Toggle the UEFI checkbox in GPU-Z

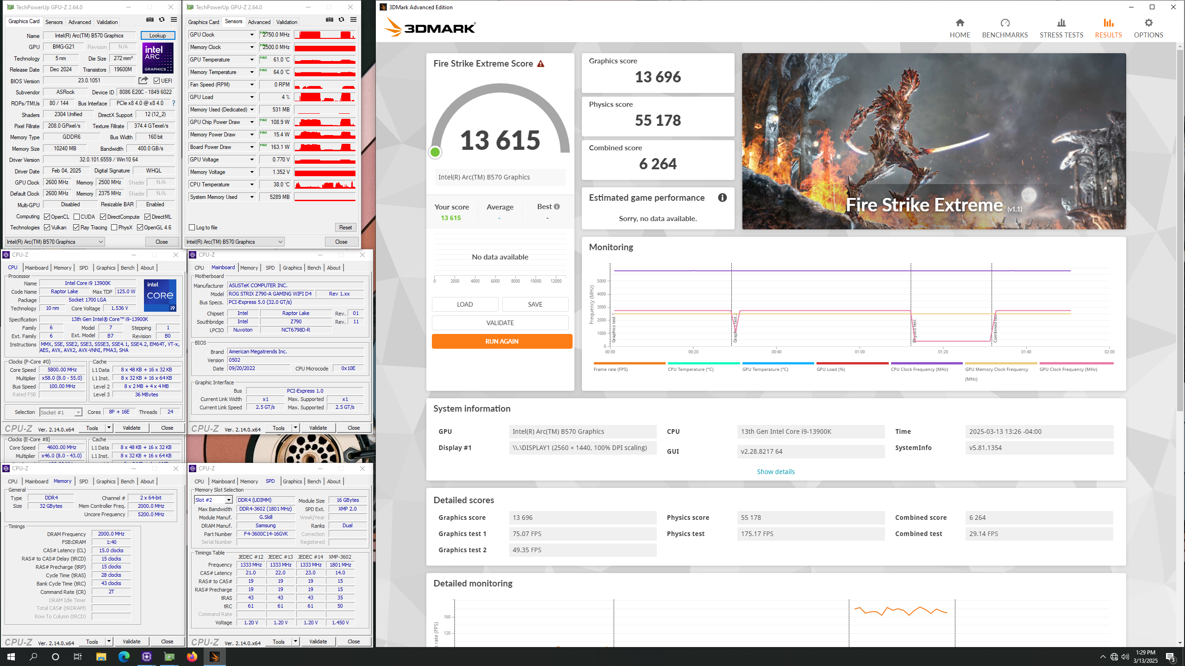[156, 81]
